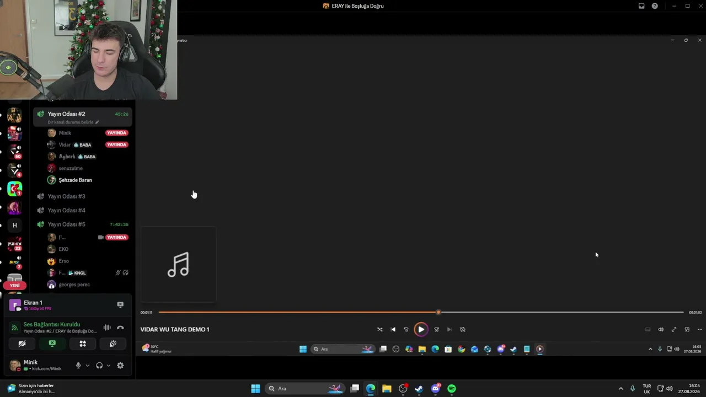Screen dimensions: 706x397
Task: Click the orange seek bar handle
Action: coord(438,312)
